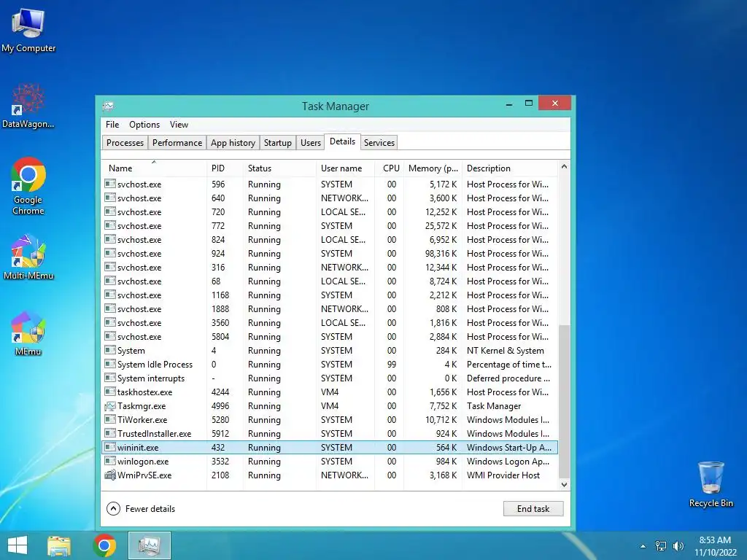Click the icon next to taskhostex.exe
The image size is (747, 560).
pos(110,392)
